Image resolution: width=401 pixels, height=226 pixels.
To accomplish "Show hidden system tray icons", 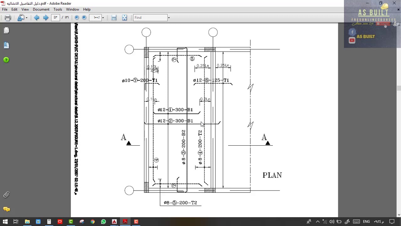I will [x=317, y=222].
